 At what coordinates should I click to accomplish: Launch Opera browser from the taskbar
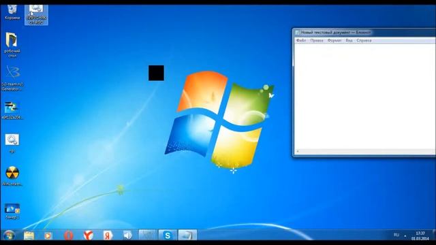(68, 235)
